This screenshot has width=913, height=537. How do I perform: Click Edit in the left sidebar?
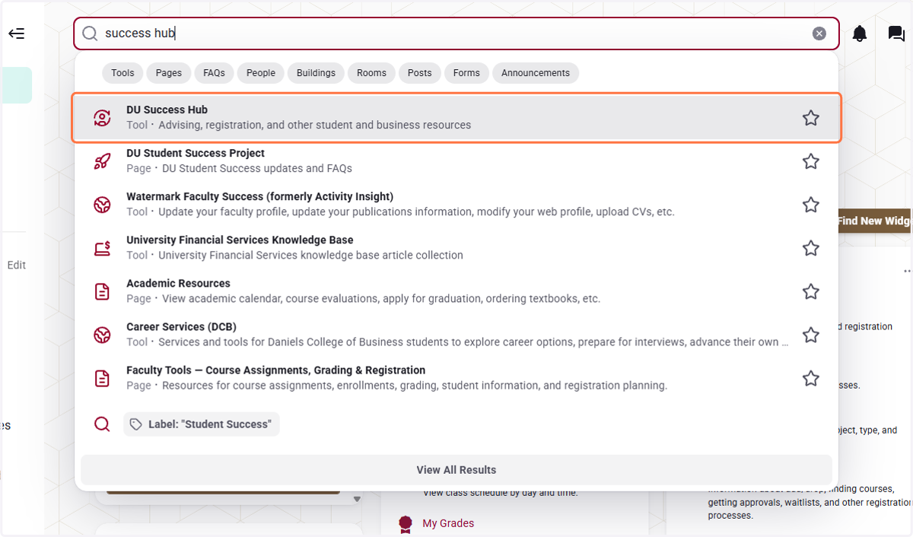(17, 265)
